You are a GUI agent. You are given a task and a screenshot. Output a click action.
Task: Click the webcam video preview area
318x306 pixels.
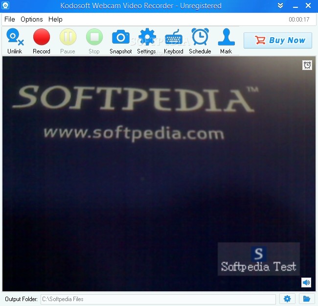(159, 174)
